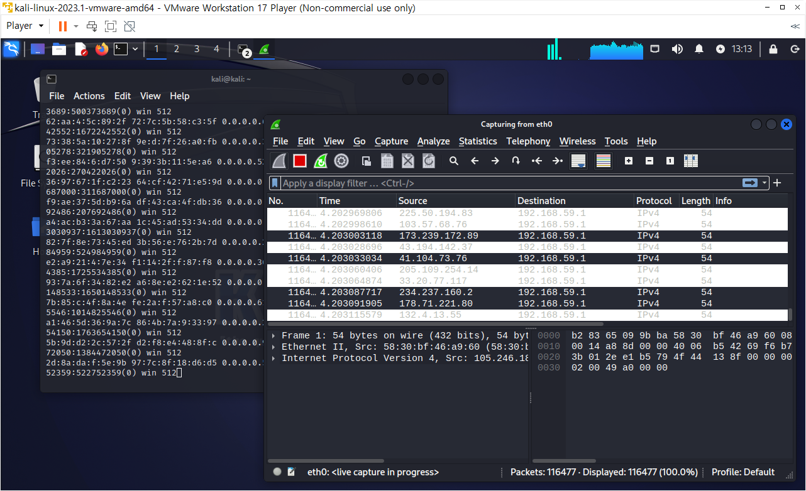Open the terminal launcher dropdown arrow
Screen dimensions: 806x491
coord(135,49)
